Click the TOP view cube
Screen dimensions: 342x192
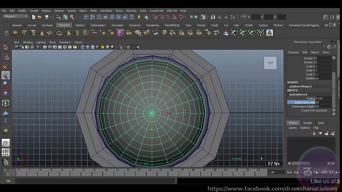coord(270,63)
